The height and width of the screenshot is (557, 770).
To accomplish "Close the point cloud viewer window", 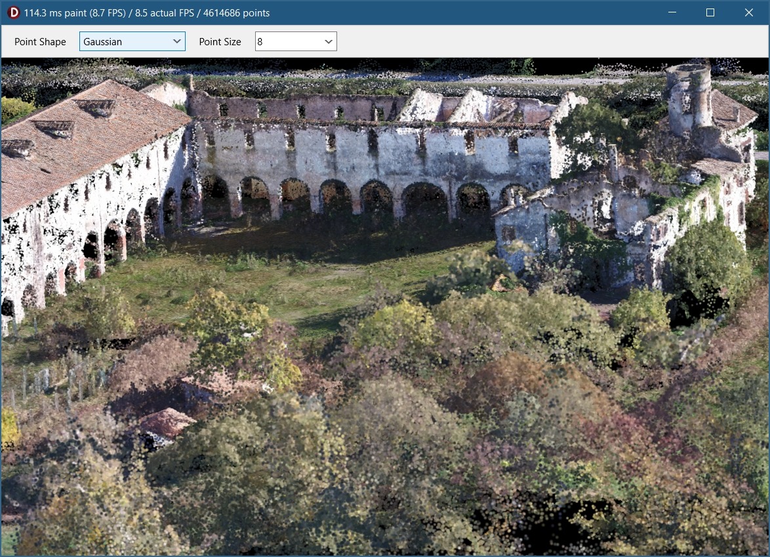I will 748,12.
